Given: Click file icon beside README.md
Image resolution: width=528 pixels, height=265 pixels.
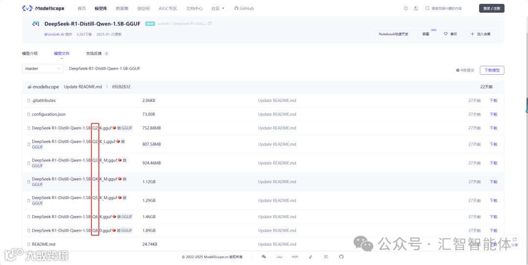Looking at the screenshot, I should [x=29, y=245].
